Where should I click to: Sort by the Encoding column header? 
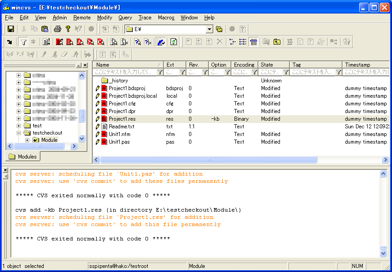244,65
